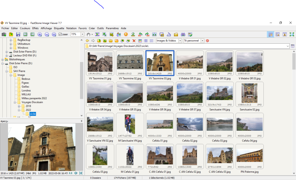Click the camera acquire icon
This screenshot has height=180, width=296.
click(x=4, y=35)
